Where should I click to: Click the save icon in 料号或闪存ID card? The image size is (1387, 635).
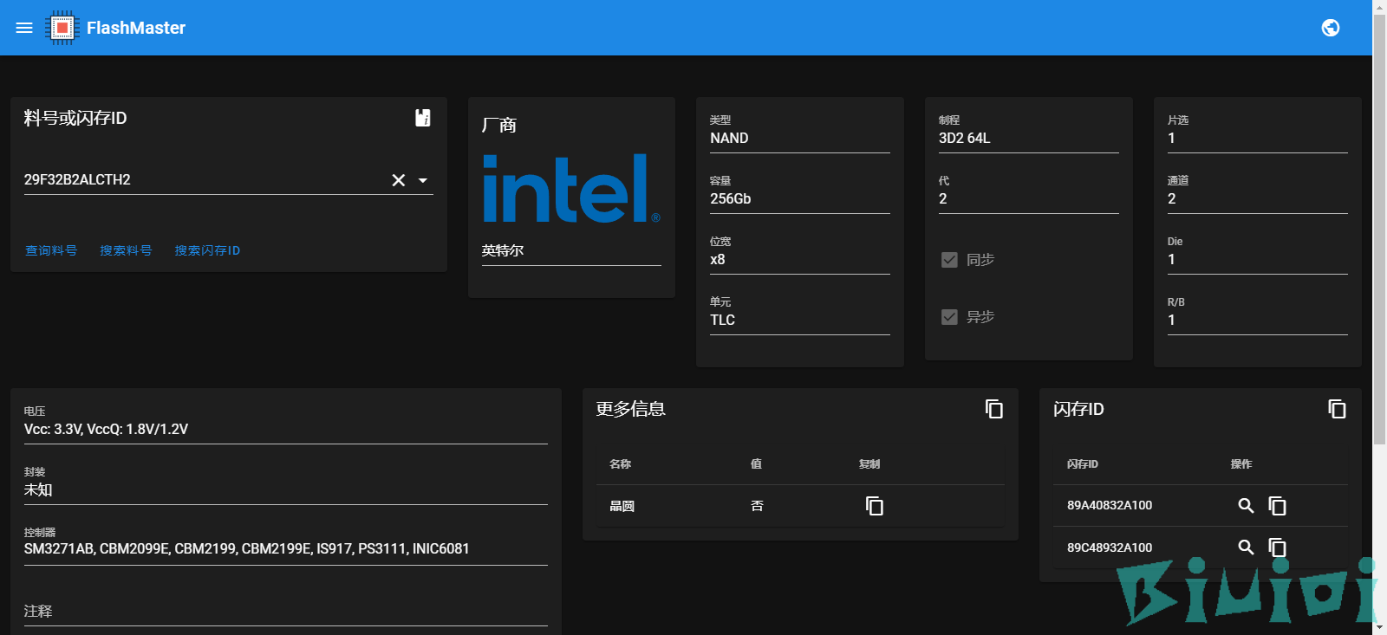[x=423, y=118]
